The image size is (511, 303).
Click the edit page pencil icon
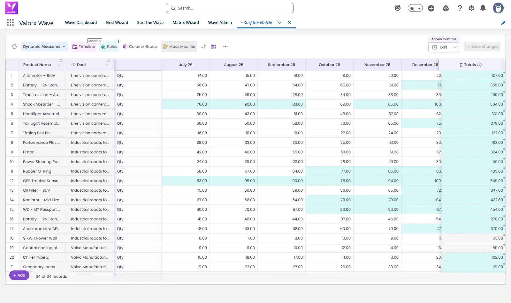pyautogui.click(x=503, y=23)
